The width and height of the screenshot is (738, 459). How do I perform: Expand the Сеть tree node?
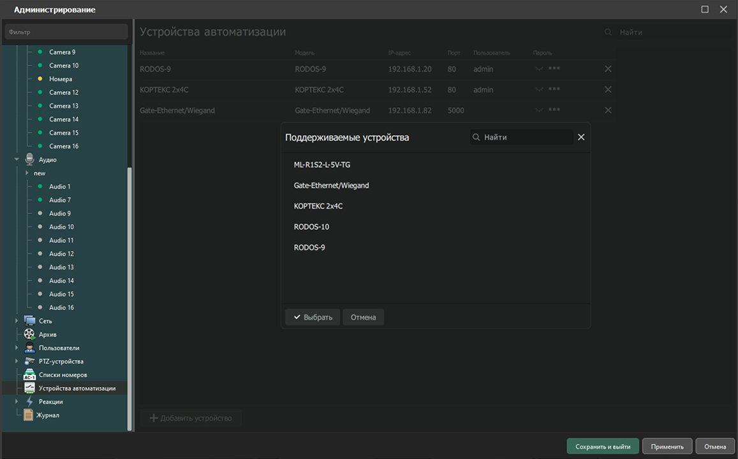tap(17, 321)
